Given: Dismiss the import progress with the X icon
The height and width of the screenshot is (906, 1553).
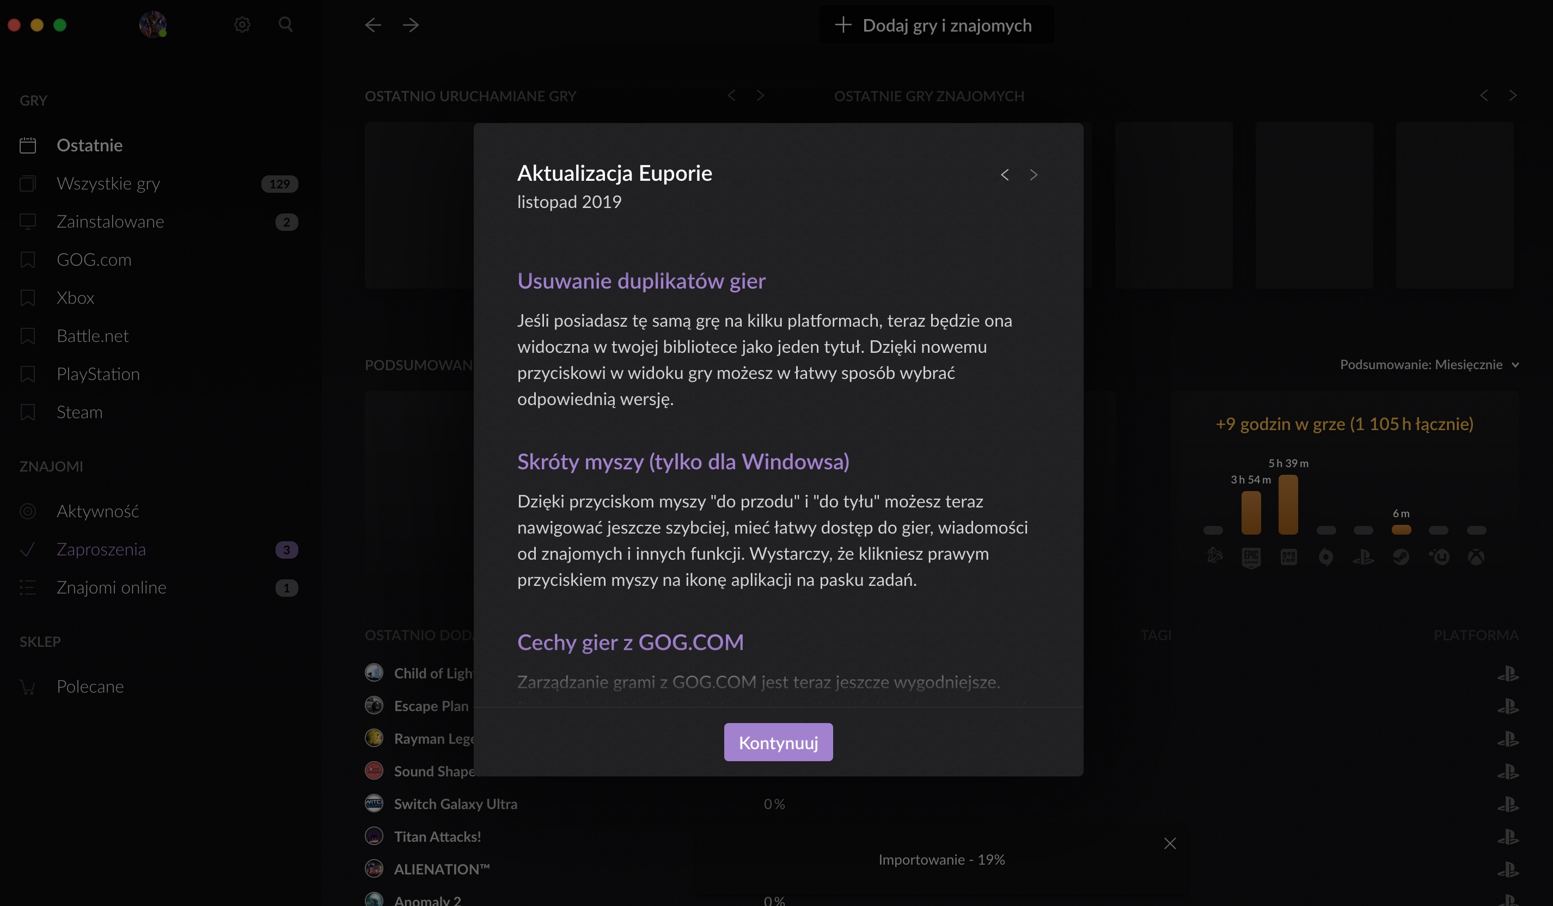Looking at the screenshot, I should point(1170,843).
